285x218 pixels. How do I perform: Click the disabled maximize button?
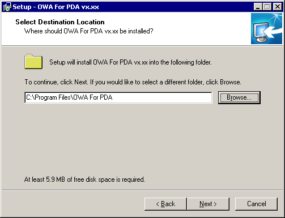pyautogui.click(x=267, y=7)
